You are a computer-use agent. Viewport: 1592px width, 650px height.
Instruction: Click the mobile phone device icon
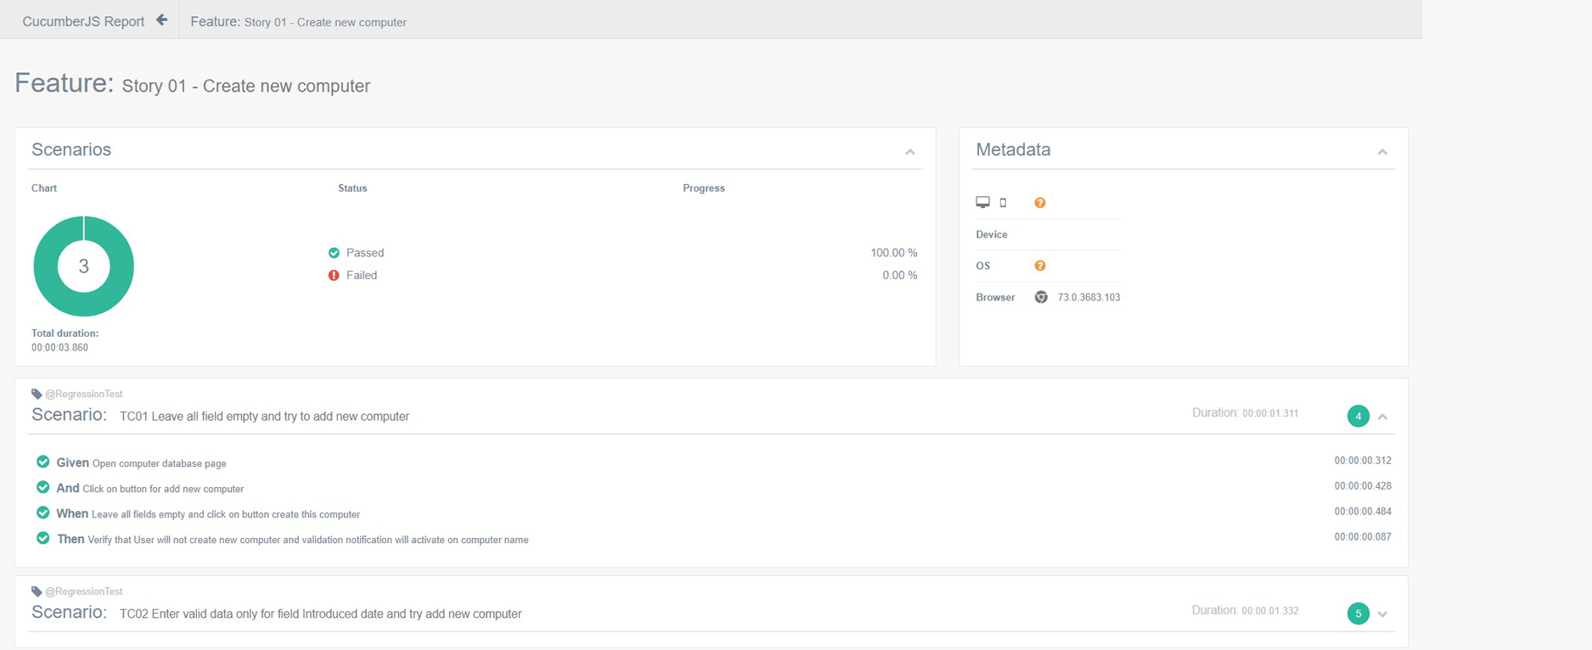point(1003,203)
